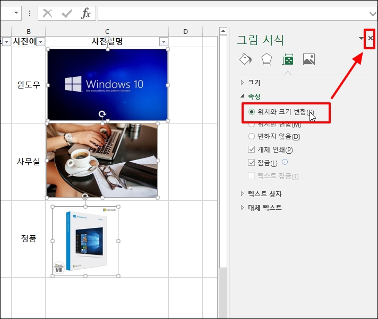Viewport: 378px width, 319px height.
Task: Click the info icon beside 잠금(L)
Action: [x=285, y=162]
